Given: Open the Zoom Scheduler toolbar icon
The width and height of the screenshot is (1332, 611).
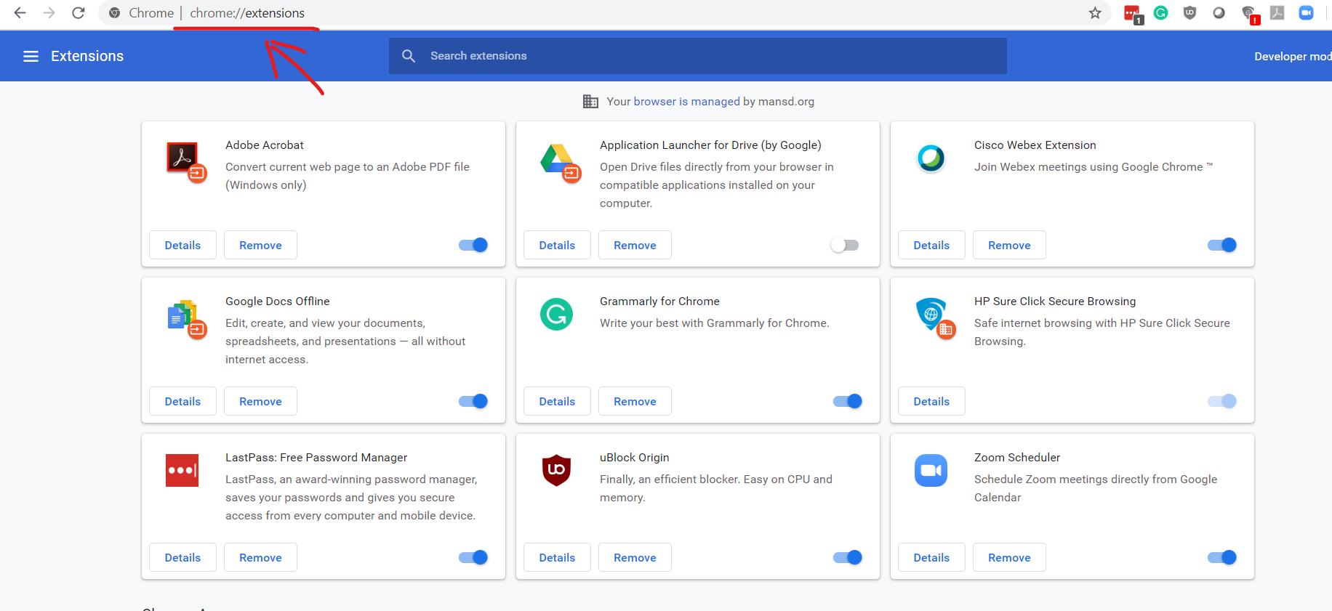Looking at the screenshot, I should pyautogui.click(x=1307, y=13).
